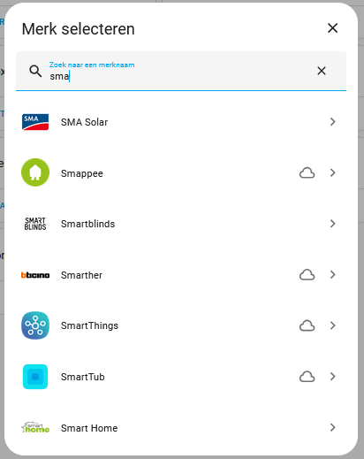Open Smartblinds using its right chevron
364x459 pixels.
(333, 224)
